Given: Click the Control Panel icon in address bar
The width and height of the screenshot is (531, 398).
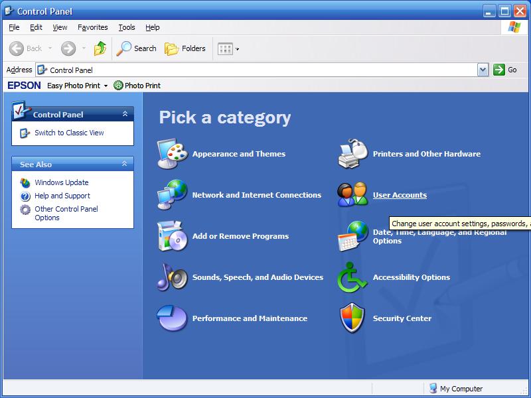Looking at the screenshot, I should click(x=42, y=70).
